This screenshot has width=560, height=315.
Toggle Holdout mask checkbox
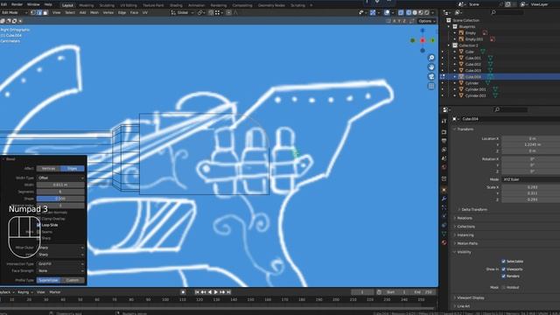504,288
